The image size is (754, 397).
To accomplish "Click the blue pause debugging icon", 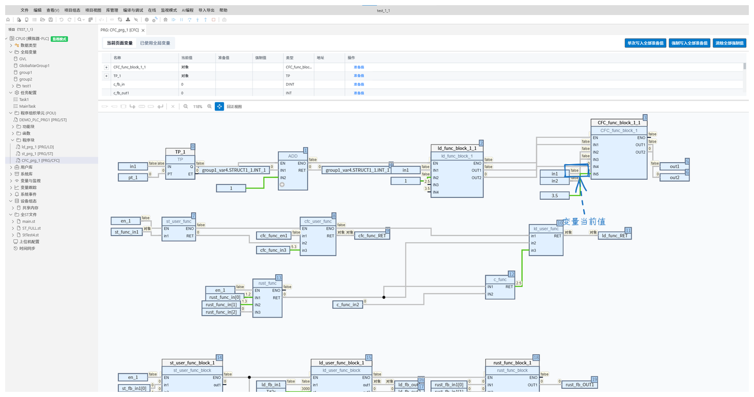I will [181, 20].
